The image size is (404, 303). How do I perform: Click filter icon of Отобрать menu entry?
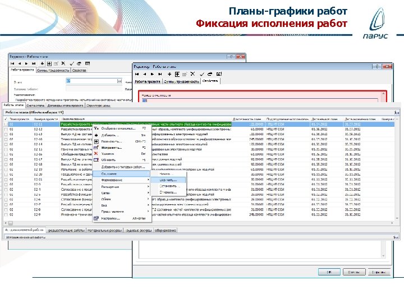[x=96, y=128]
